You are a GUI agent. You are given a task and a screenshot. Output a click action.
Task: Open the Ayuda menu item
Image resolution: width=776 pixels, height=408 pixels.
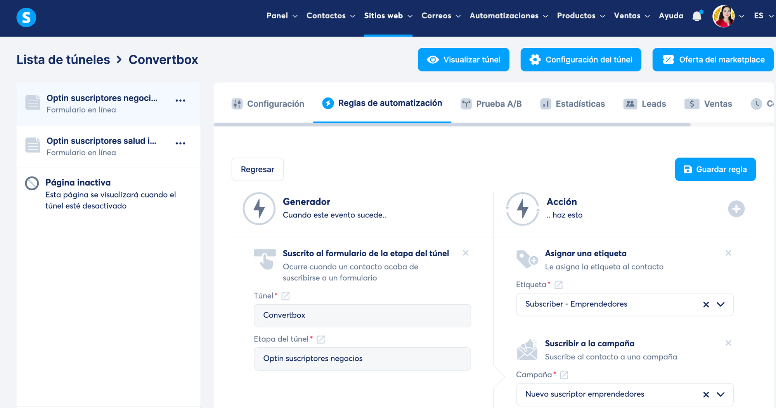pyautogui.click(x=671, y=16)
